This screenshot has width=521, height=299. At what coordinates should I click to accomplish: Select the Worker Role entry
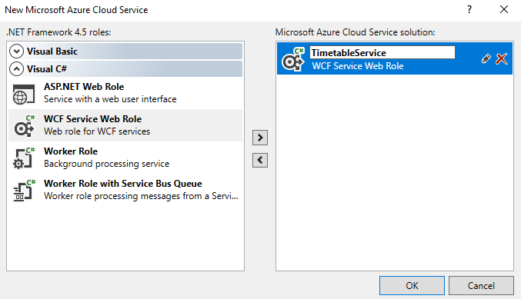click(x=125, y=158)
